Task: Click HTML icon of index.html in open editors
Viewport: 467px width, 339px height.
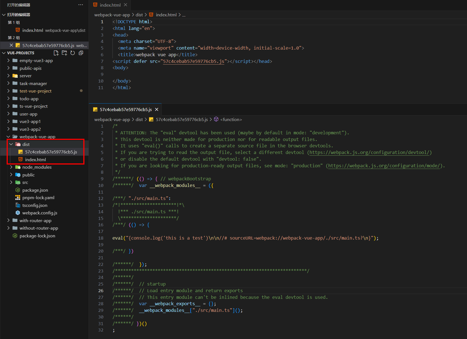Action: (18, 30)
